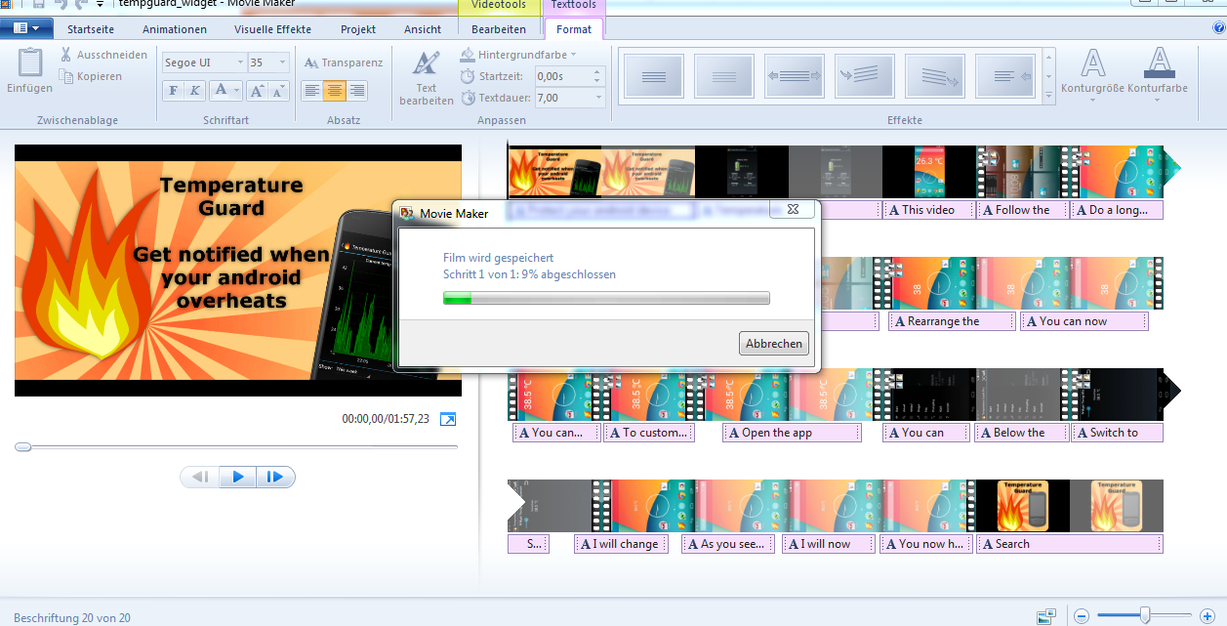1227x626 pixels.
Task: Click the help question mark icon
Action: [1218, 28]
